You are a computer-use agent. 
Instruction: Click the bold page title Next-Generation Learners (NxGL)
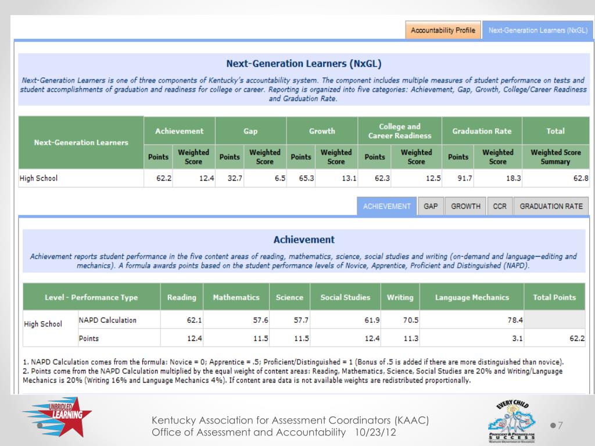(x=303, y=64)
